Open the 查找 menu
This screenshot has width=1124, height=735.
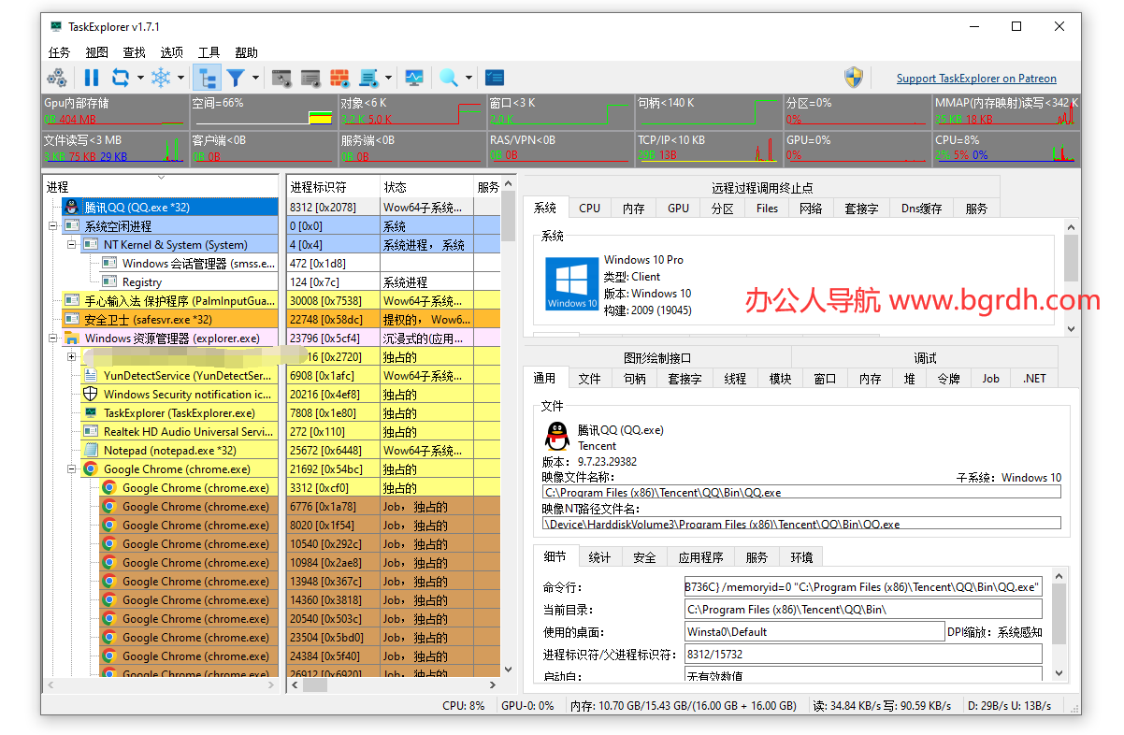pos(135,52)
